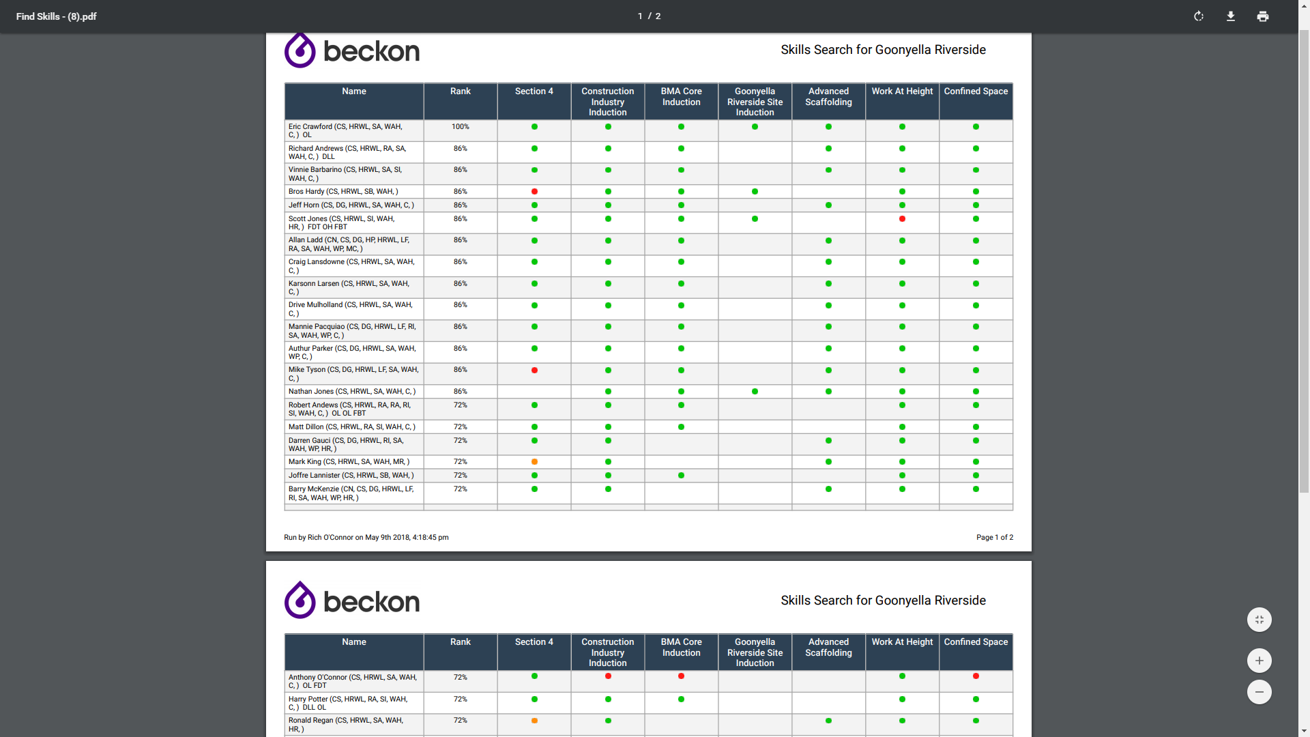Image resolution: width=1310 pixels, height=737 pixels.
Task: Download the Find Skills PDF
Action: click(x=1231, y=16)
